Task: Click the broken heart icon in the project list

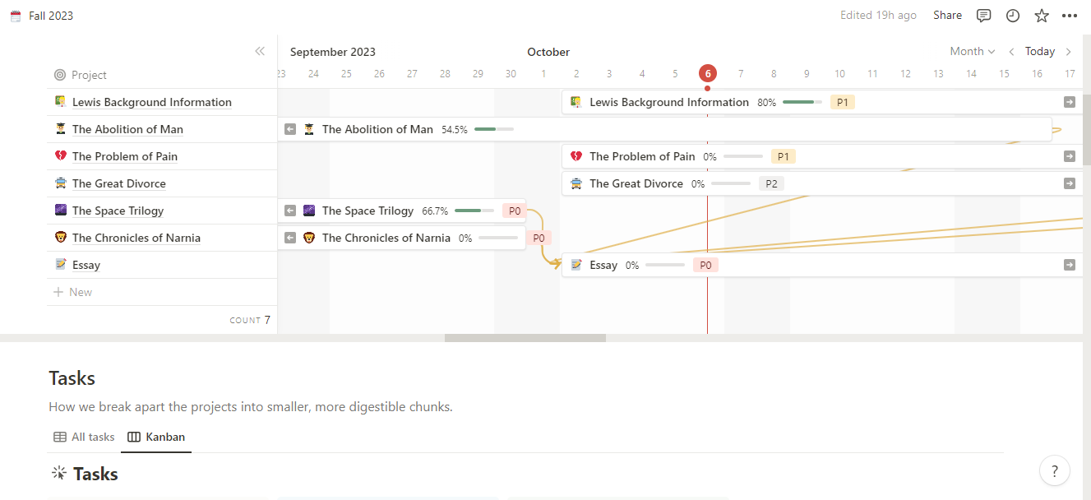Action: tap(61, 156)
